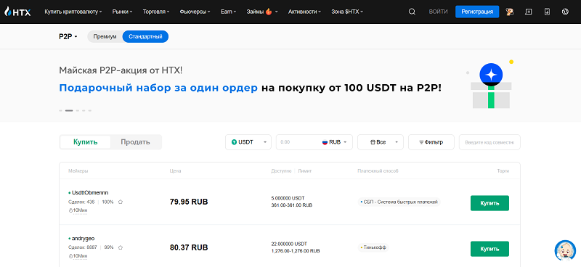Screen dimensions: 581x267
Task: Click the star icon next to andrygeo
Action: pyautogui.click(x=121, y=247)
